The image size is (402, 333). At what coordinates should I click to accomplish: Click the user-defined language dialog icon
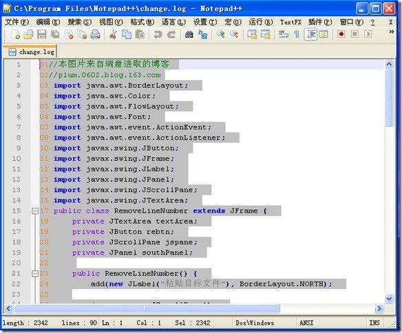pos(324,34)
